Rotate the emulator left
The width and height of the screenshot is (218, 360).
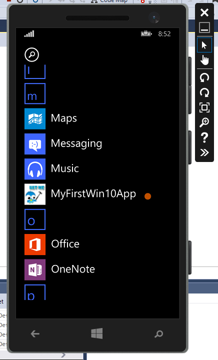point(204,77)
